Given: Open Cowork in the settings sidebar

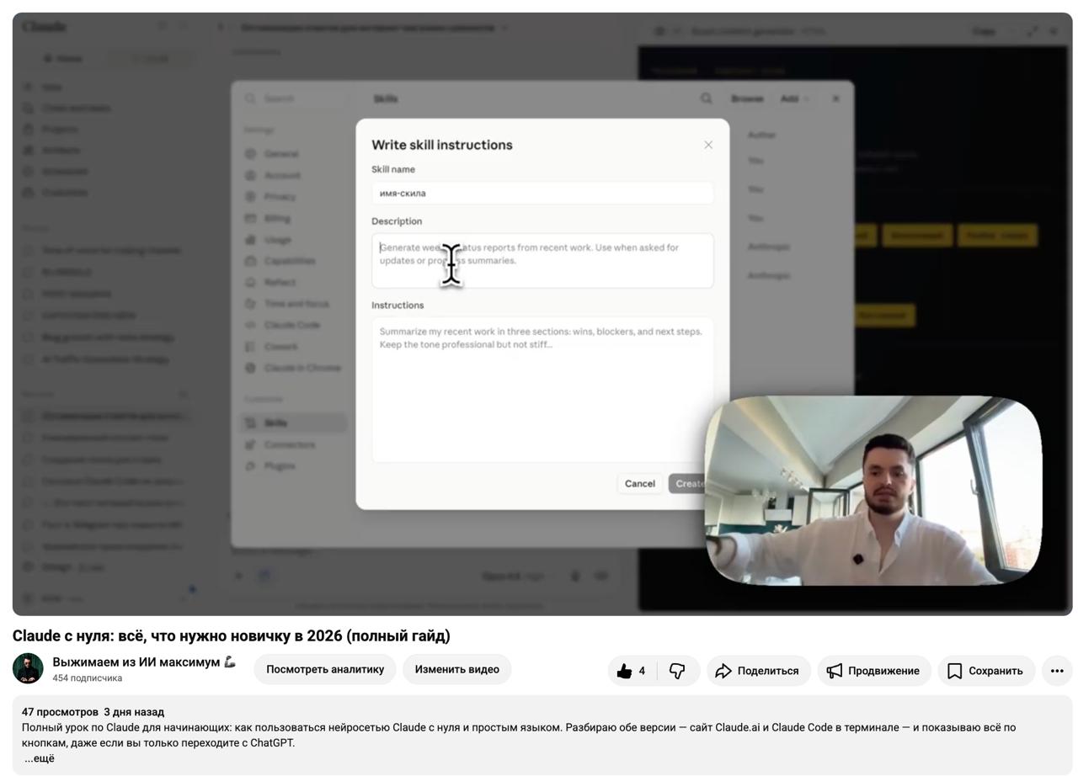Looking at the screenshot, I should (x=280, y=347).
